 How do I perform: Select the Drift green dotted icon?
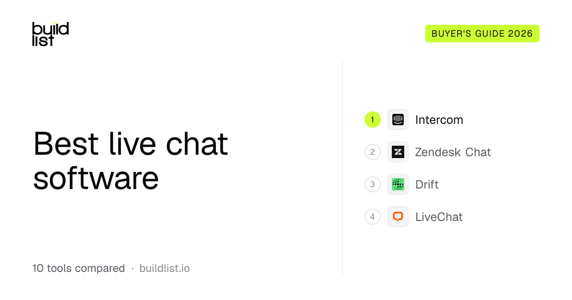[x=398, y=184]
